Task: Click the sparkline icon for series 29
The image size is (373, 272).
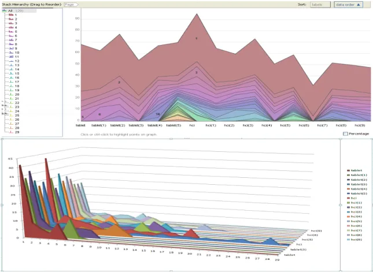Action: pos(11,132)
